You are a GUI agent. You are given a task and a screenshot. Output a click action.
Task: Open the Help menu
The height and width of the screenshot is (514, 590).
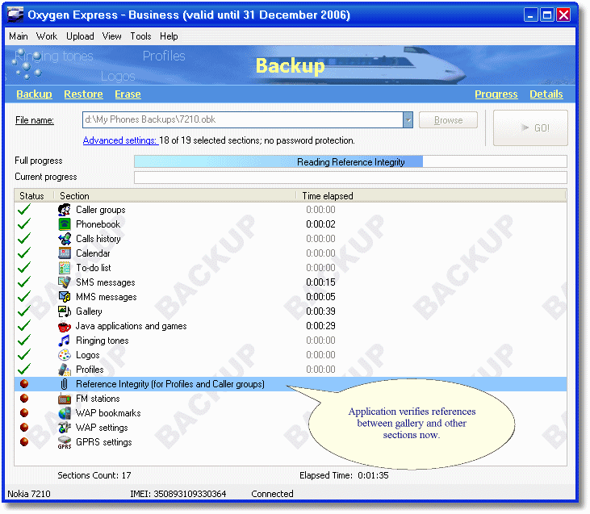tap(169, 36)
